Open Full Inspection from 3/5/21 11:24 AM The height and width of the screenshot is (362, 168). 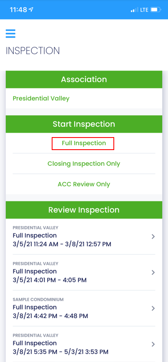(84, 237)
